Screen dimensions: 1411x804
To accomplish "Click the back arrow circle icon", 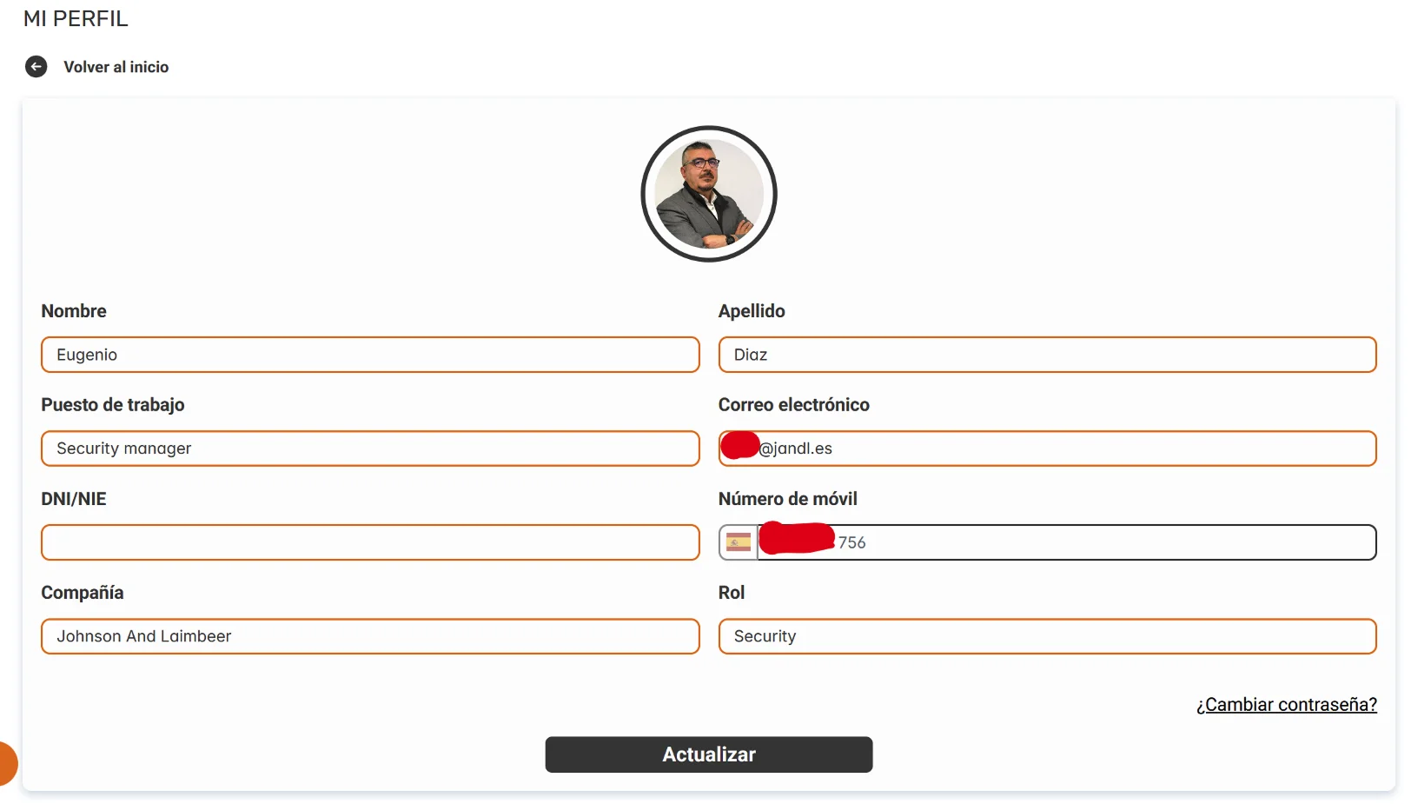I will click(x=36, y=67).
